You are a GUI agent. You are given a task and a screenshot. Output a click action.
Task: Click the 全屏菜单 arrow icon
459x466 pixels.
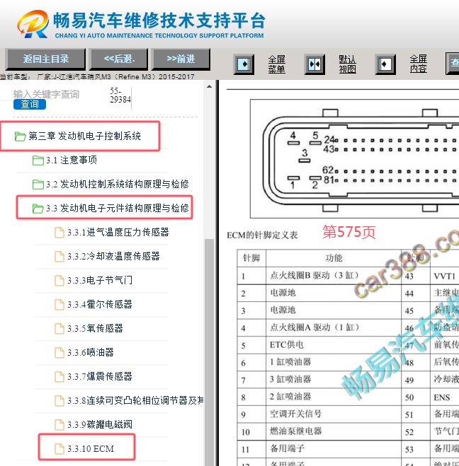click(x=244, y=64)
